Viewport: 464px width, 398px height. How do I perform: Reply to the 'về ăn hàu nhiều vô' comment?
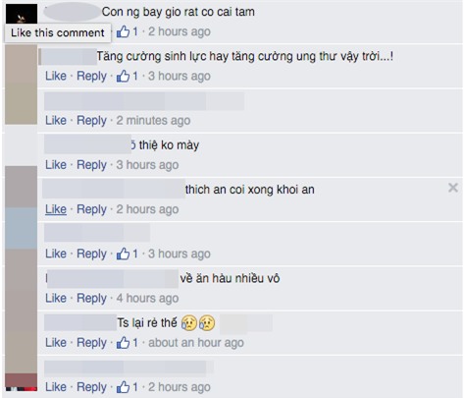point(91,298)
